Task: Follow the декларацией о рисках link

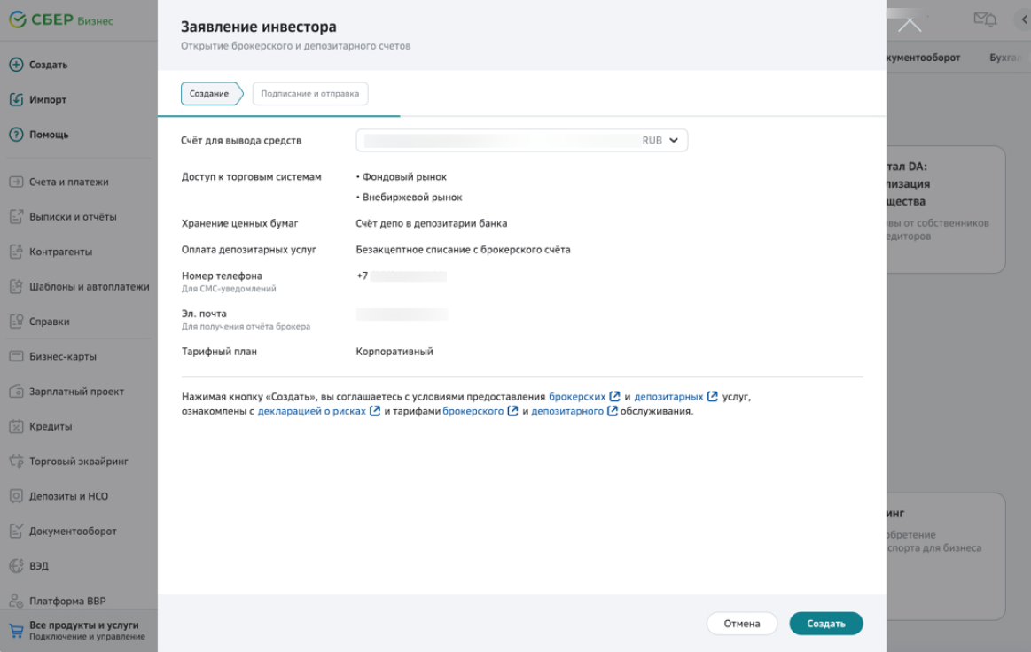Action: [x=311, y=411]
